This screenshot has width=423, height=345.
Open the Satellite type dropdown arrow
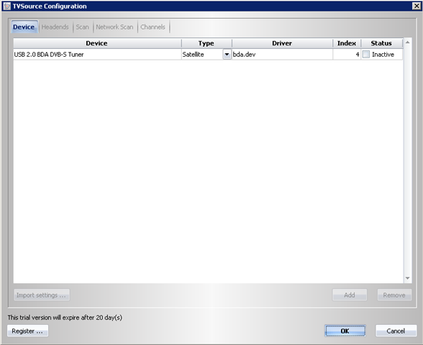pos(227,55)
